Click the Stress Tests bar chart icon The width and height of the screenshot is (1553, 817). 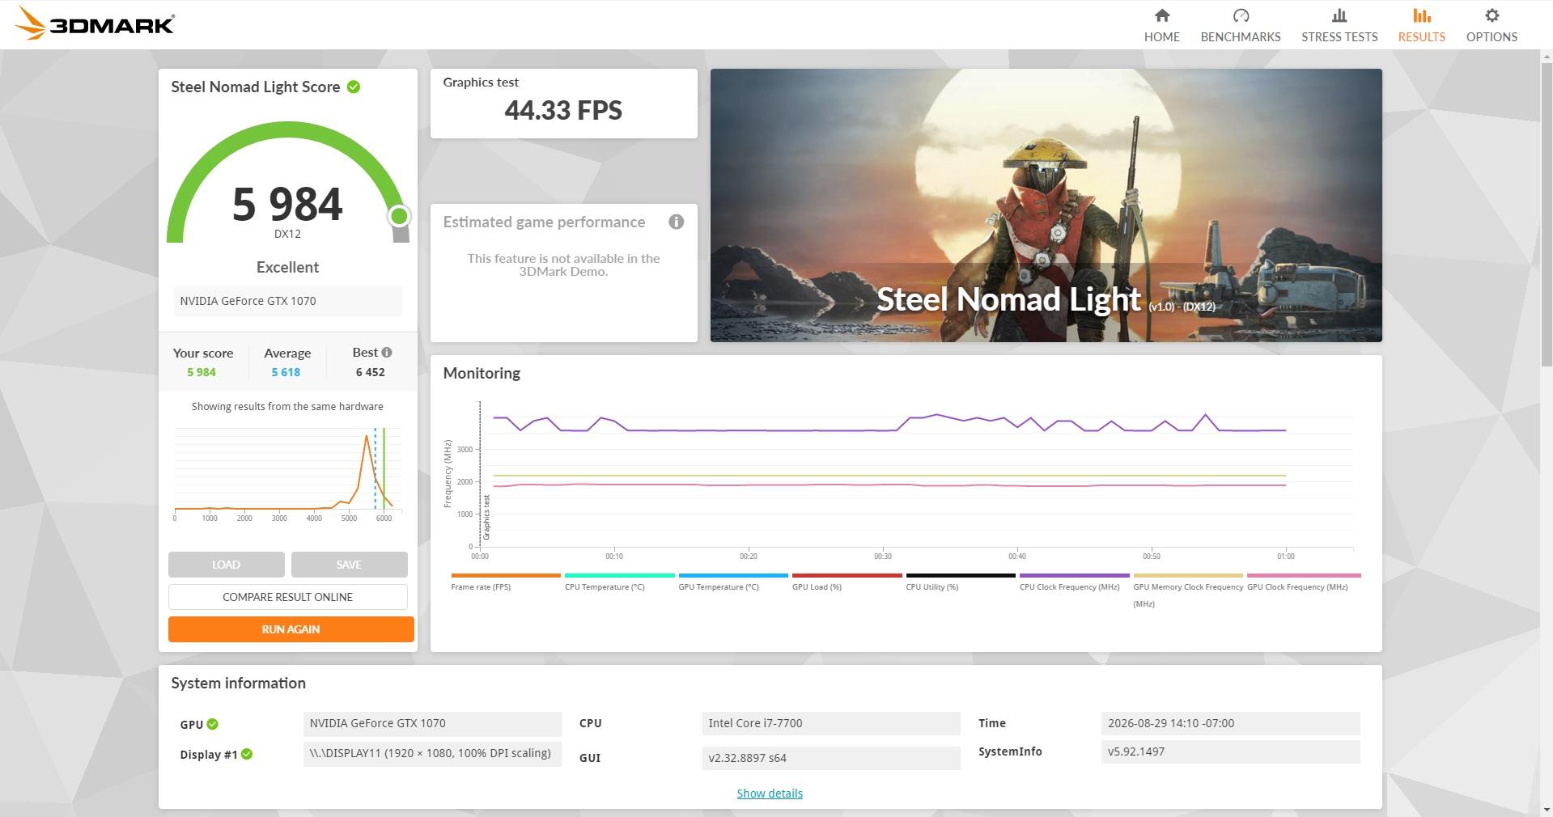(x=1339, y=15)
